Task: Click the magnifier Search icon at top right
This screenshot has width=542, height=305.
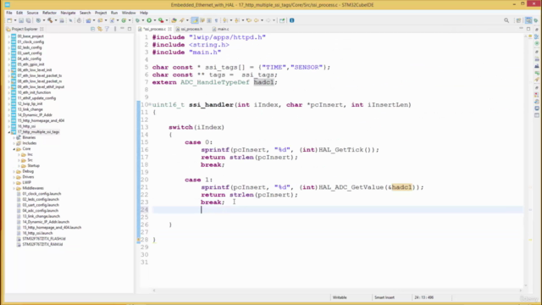Action: click(x=506, y=20)
